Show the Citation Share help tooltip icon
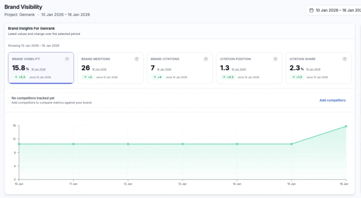The height and width of the screenshot is (198, 361). coord(345,59)
